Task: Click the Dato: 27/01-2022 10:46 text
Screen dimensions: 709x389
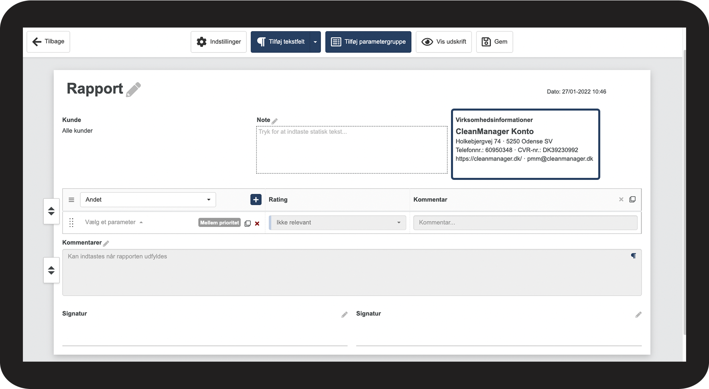Action: coord(577,92)
